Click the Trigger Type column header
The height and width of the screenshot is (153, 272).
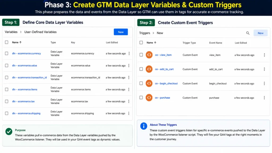(x=189, y=43)
